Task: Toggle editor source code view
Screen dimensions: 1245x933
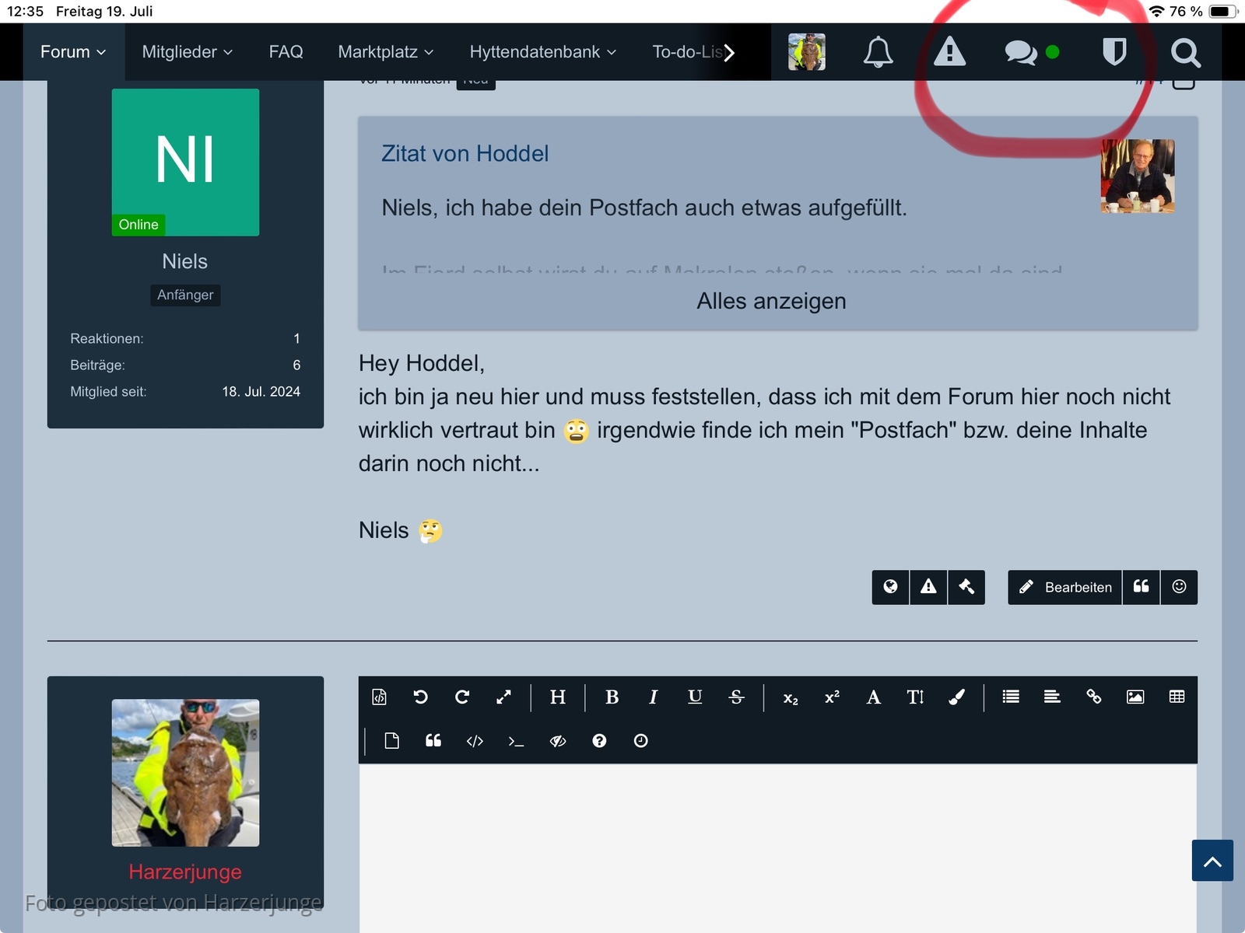Action: (x=379, y=697)
